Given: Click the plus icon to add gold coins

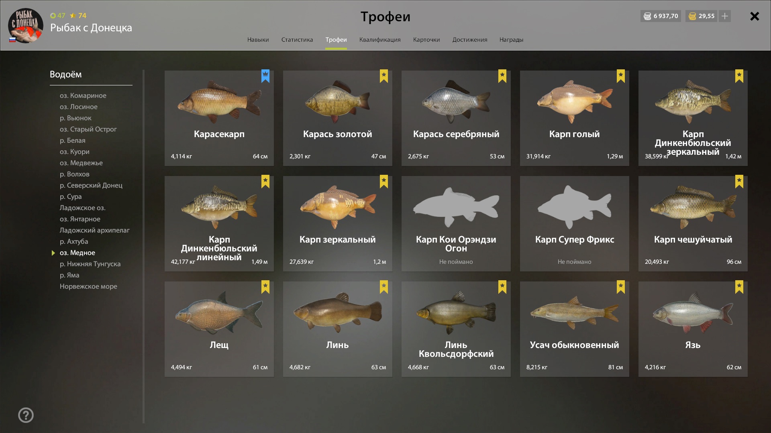Looking at the screenshot, I should point(725,16).
